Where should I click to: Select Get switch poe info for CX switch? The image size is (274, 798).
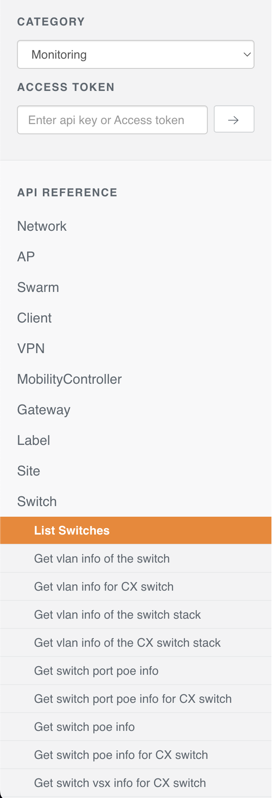121,755
